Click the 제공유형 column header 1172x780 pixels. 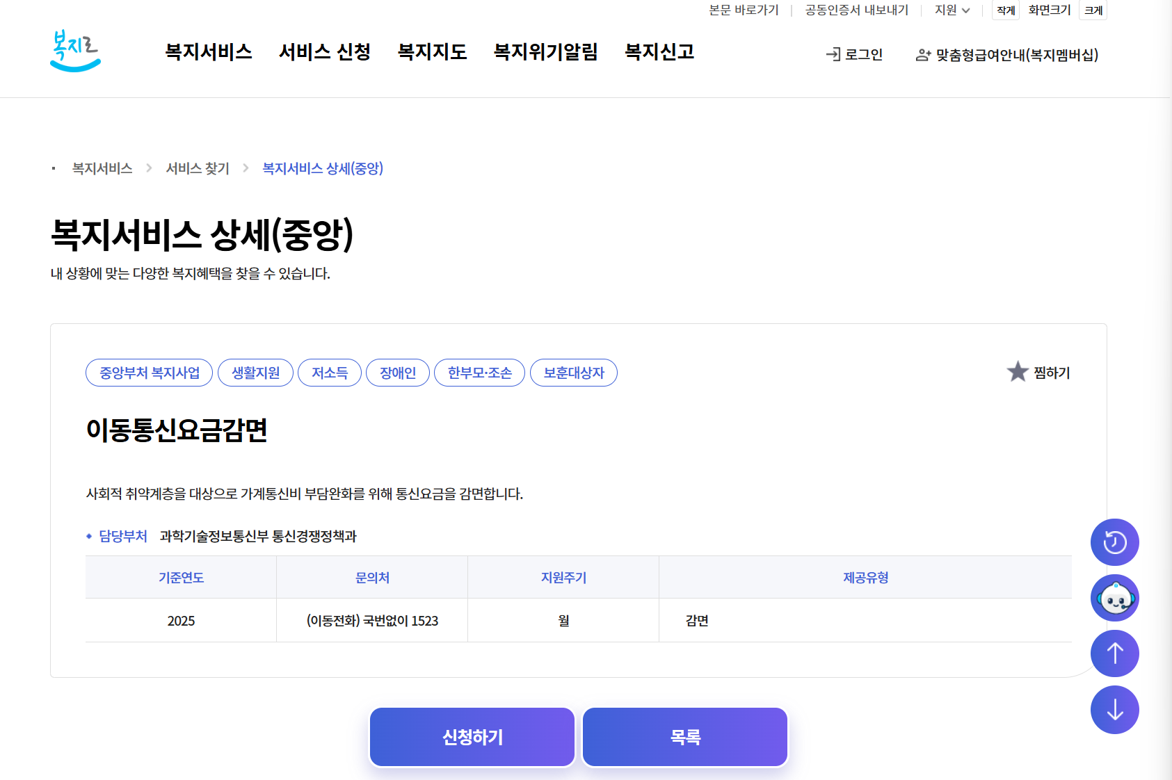click(865, 578)
